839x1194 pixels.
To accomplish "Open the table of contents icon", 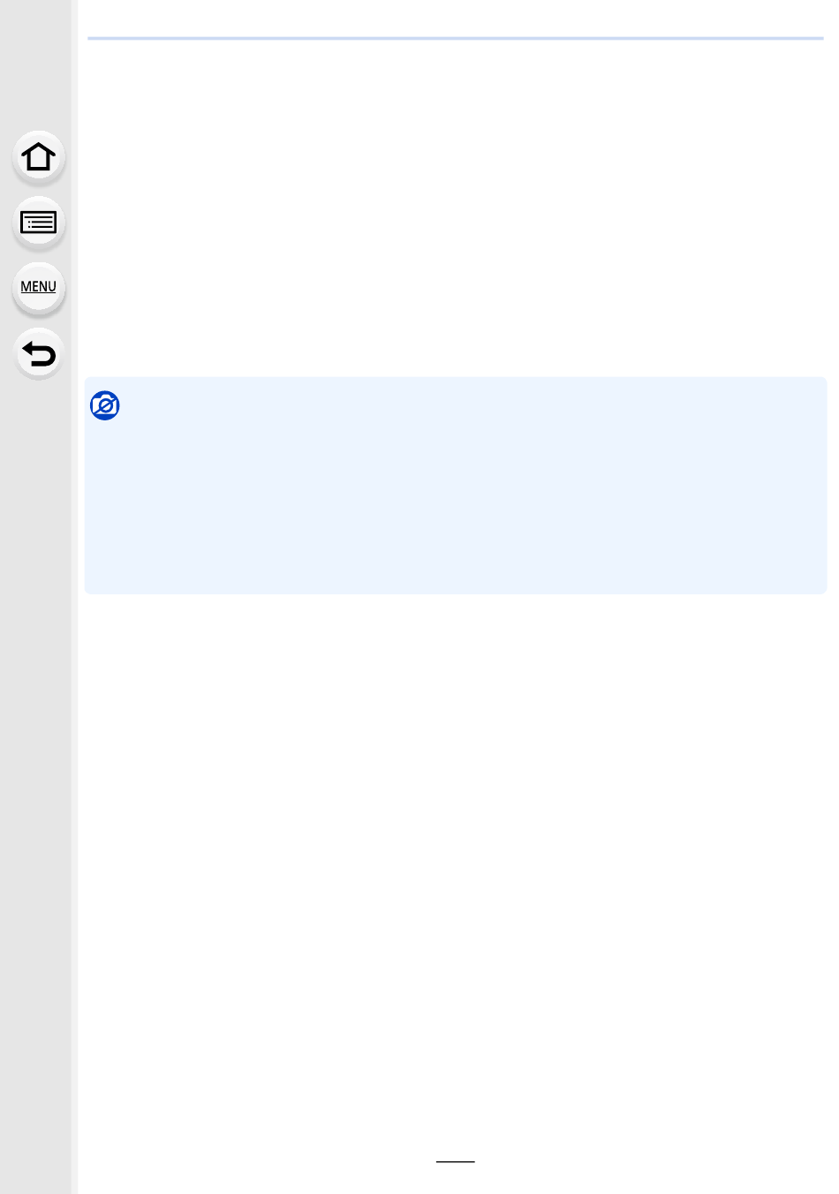I will (38, 223).
